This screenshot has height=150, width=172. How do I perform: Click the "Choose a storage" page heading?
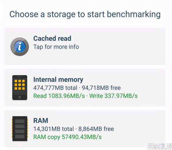pyautogui.click(x=85, y=14)
